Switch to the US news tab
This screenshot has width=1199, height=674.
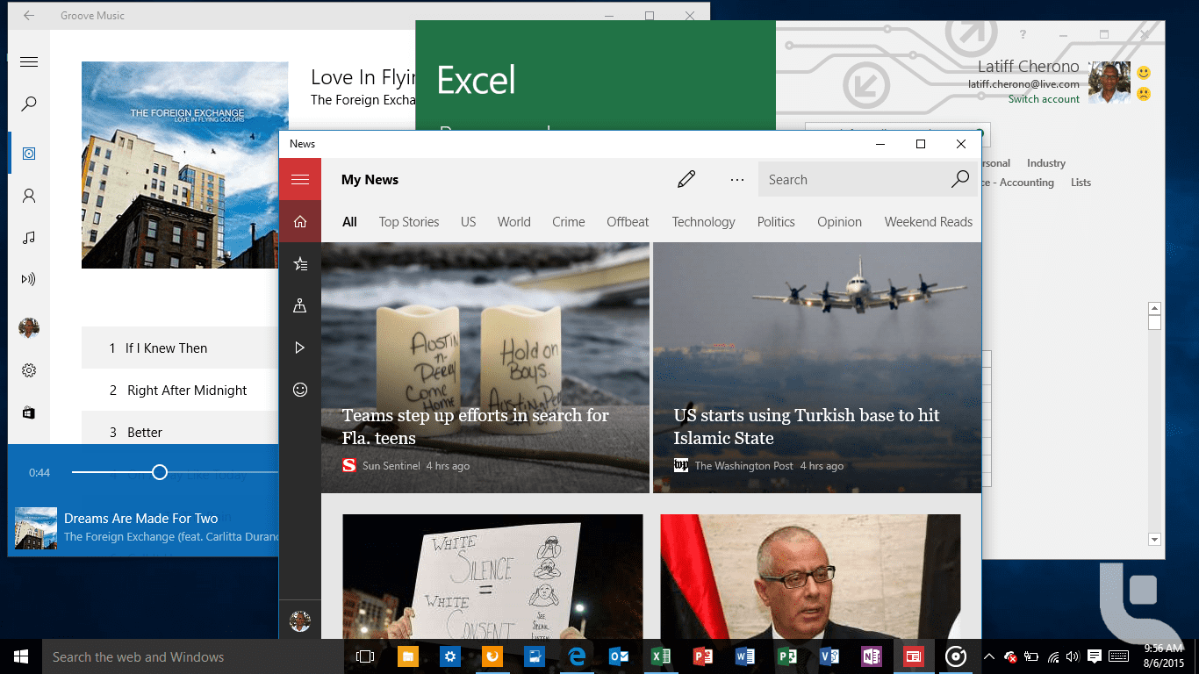pos(469,222)
